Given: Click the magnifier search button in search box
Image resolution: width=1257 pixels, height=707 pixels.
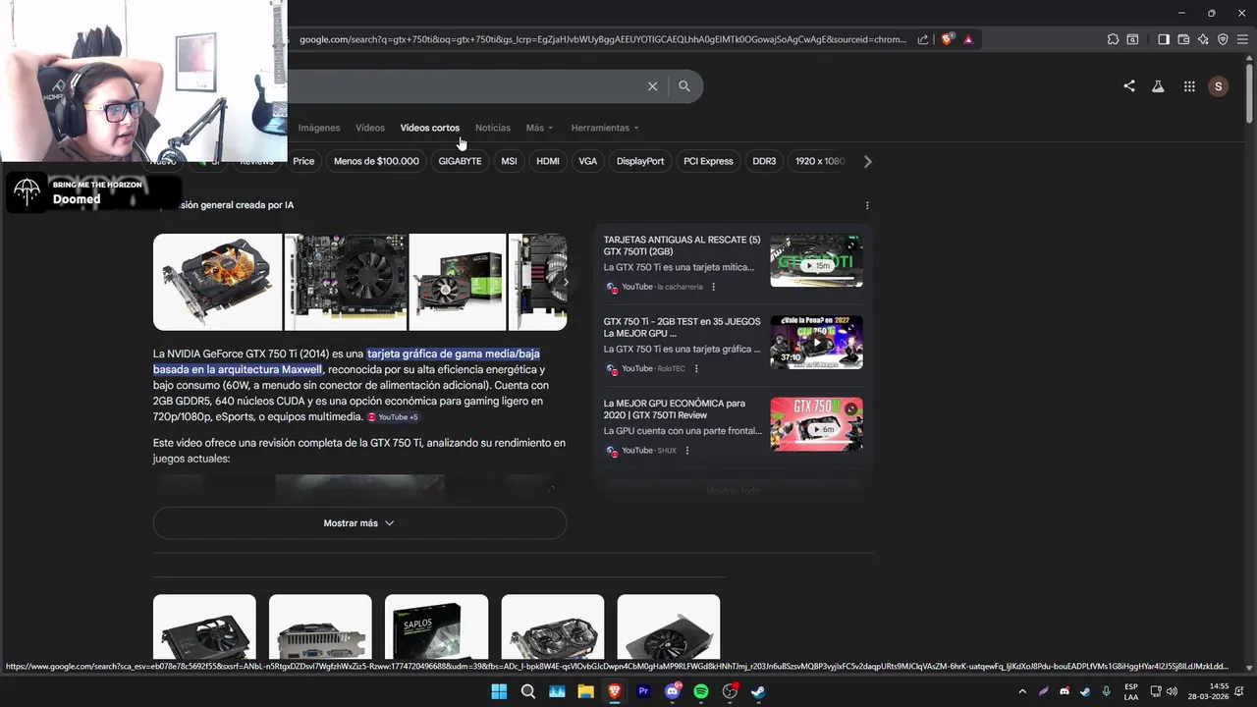Looking at the screenshot, I should pos(684,86).
